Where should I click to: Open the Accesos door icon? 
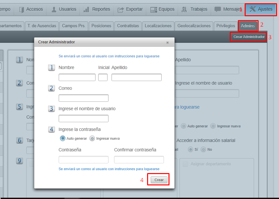click(x=22, y=9)
